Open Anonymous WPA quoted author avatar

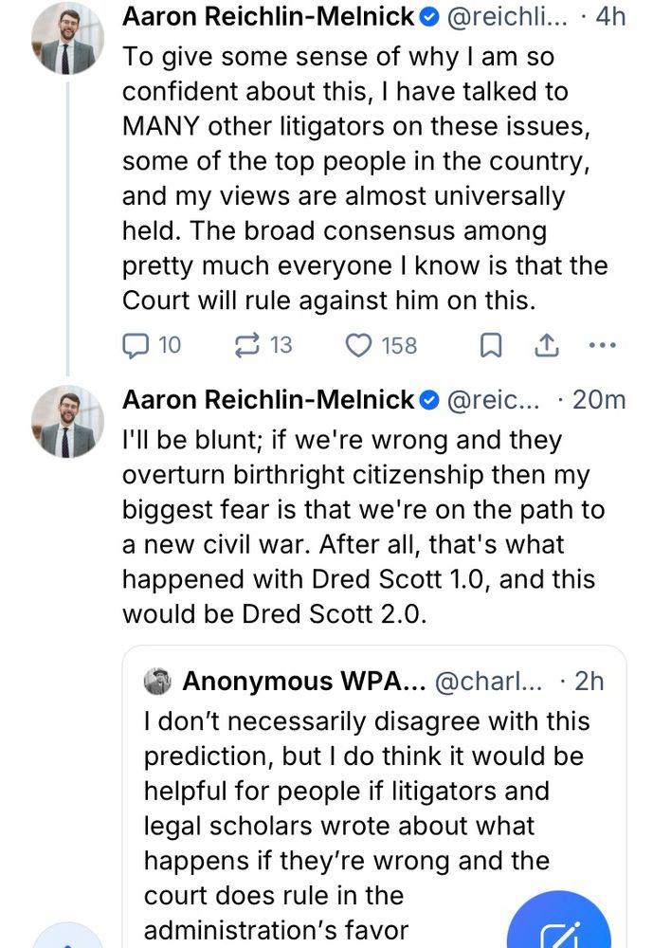(x=157, y=681)
